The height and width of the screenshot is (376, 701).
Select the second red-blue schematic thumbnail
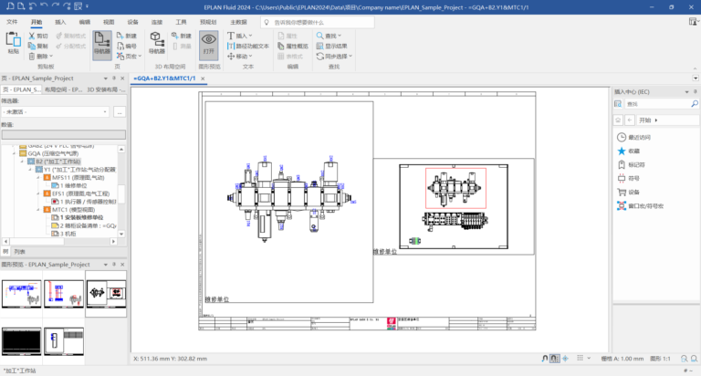pyautogui.click(x=64, y=294)
